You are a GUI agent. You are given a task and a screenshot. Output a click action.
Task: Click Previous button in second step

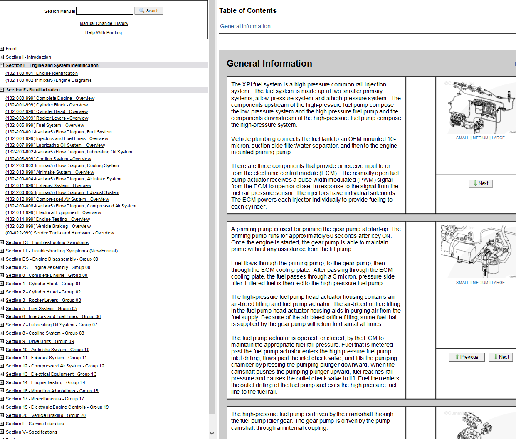click(467, 357)
